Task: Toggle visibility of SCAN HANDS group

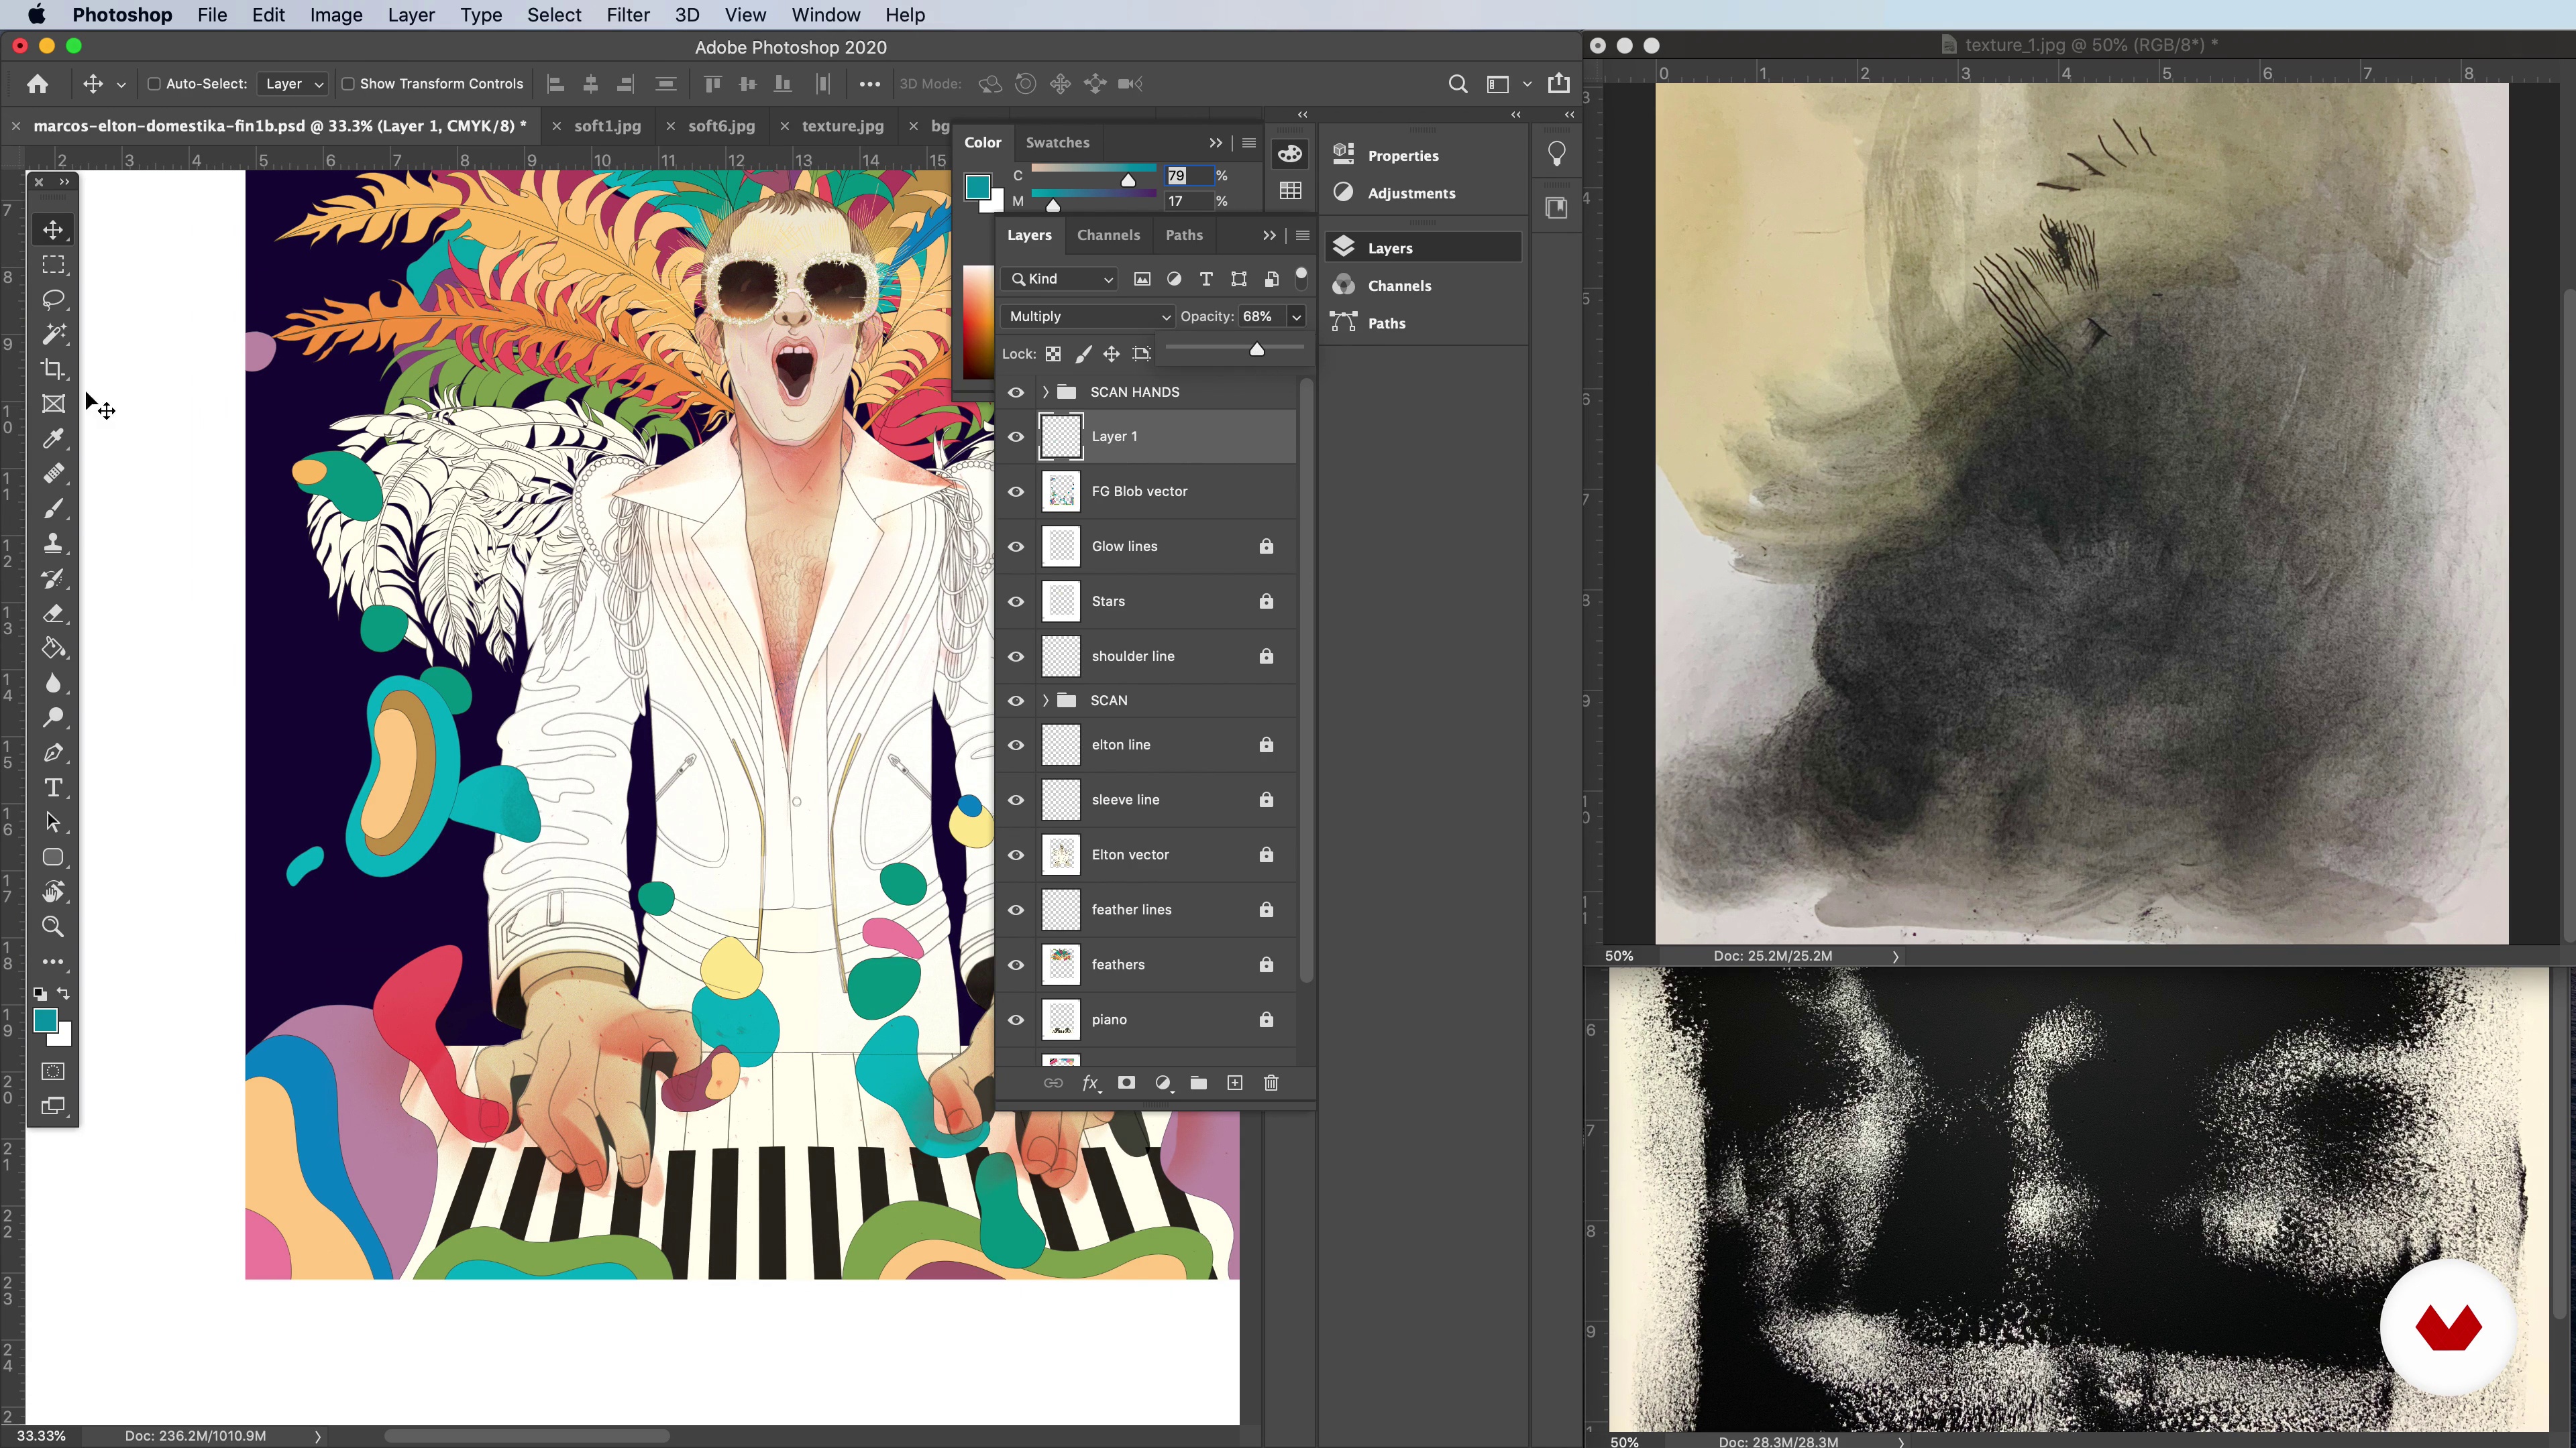Action: click(1016, 393)
